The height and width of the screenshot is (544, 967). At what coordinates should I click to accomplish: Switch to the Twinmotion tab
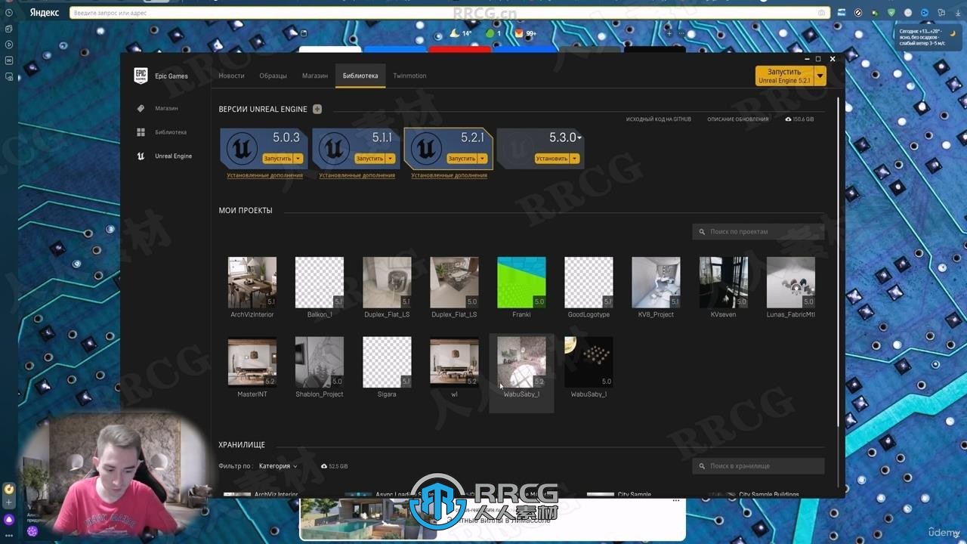click(409, 76)
